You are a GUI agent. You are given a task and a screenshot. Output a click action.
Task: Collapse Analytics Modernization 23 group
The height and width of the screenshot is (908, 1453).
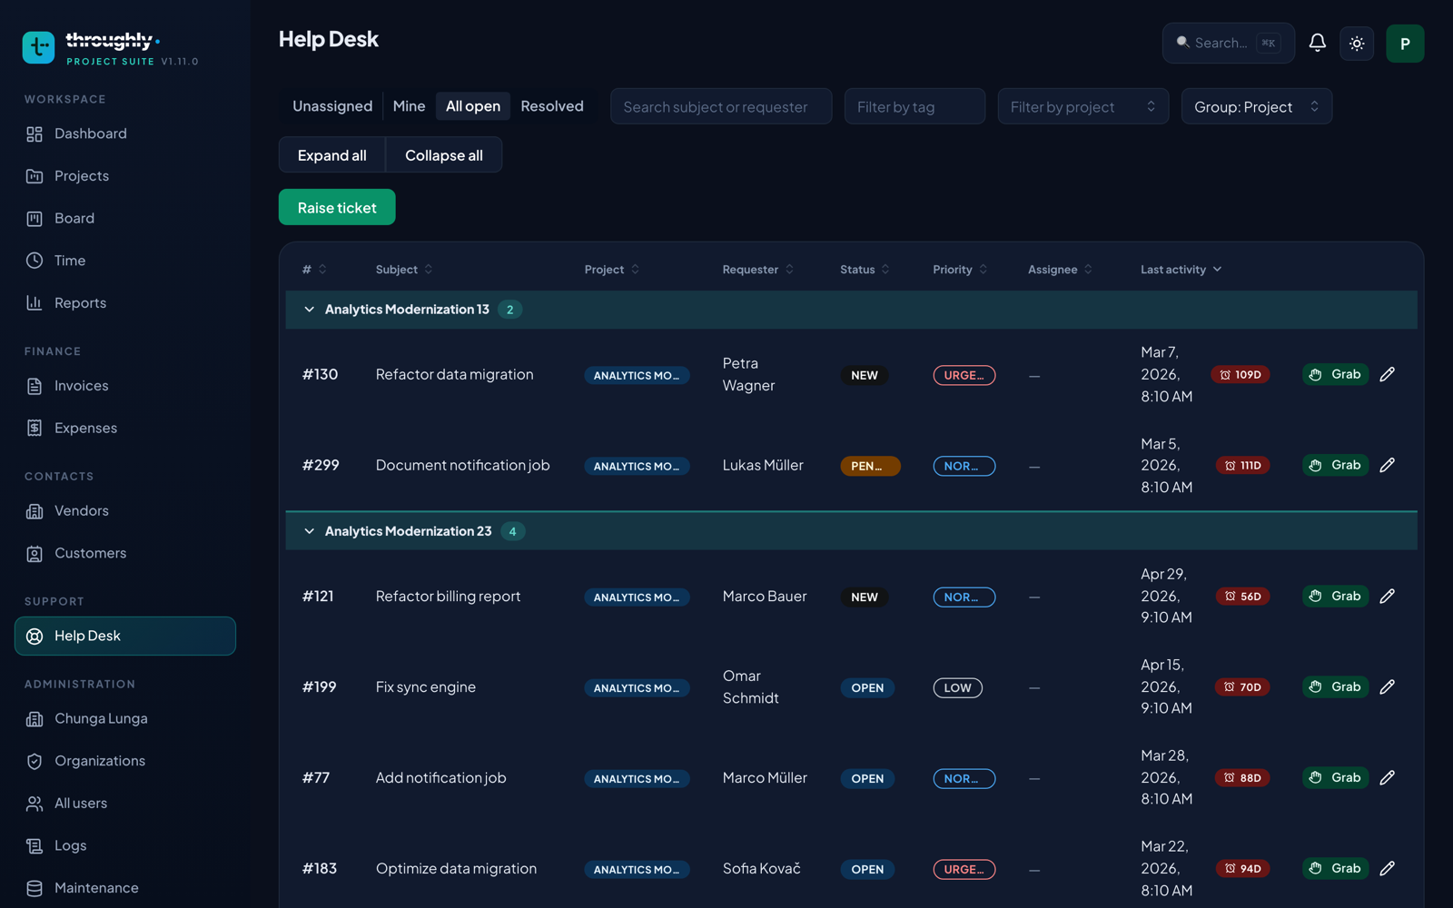309,531
